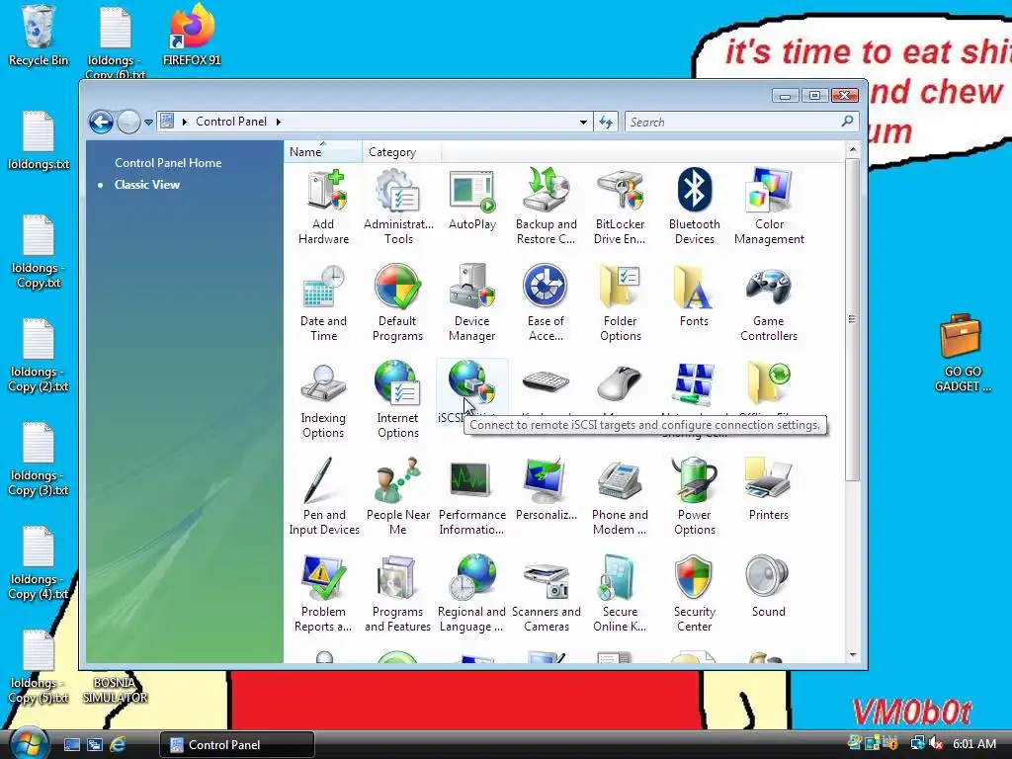The height and width of the screenshot is (759, 1012).
Task: Open Power Options
Action: pos(694,497)
